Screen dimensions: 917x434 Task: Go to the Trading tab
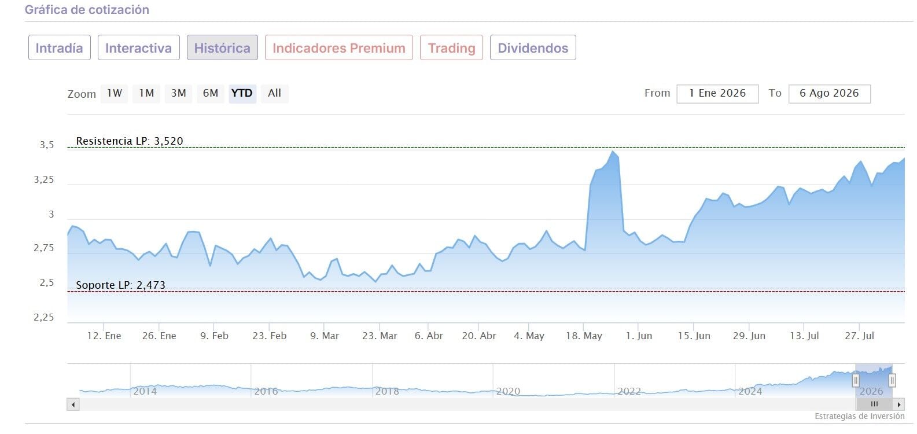tap(452, 47)
